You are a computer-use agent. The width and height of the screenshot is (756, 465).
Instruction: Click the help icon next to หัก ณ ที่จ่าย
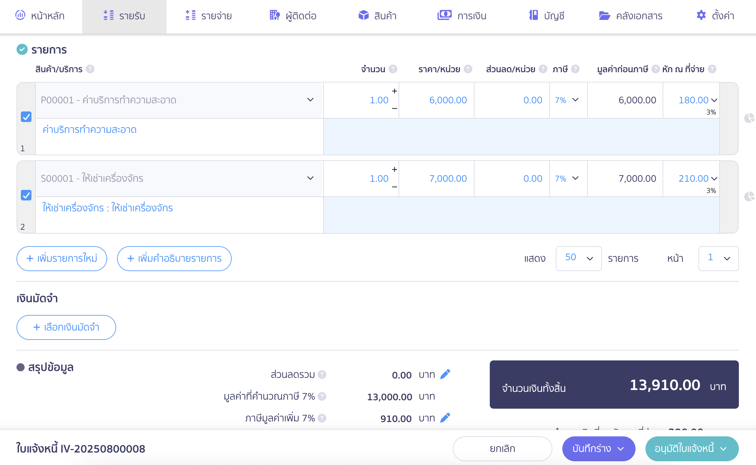point(712,69)
